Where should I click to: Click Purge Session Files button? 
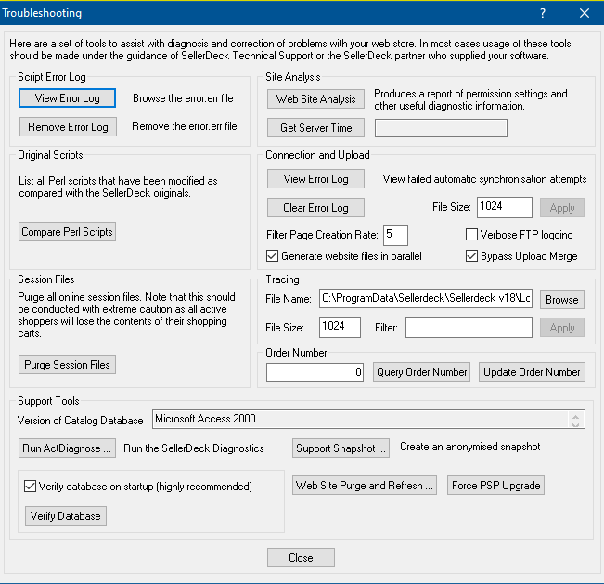(68, 365)
